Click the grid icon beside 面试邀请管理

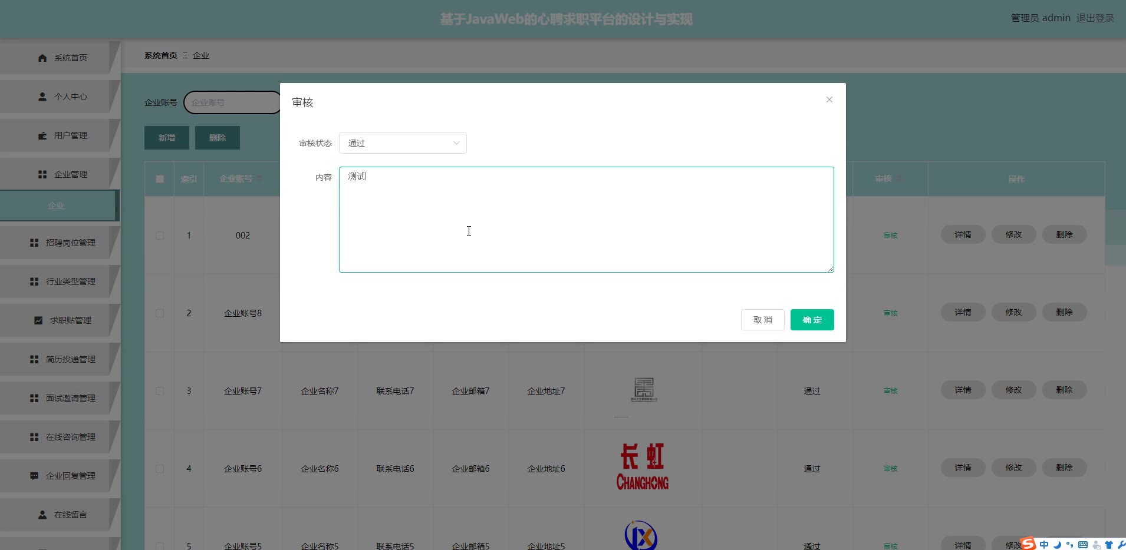[x=34, y=398]
